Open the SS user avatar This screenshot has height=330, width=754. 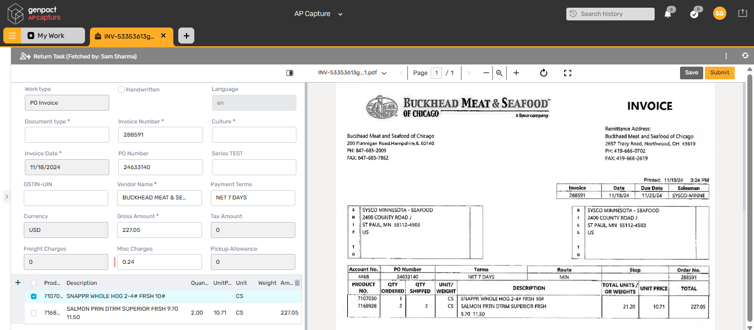[719, 14]
